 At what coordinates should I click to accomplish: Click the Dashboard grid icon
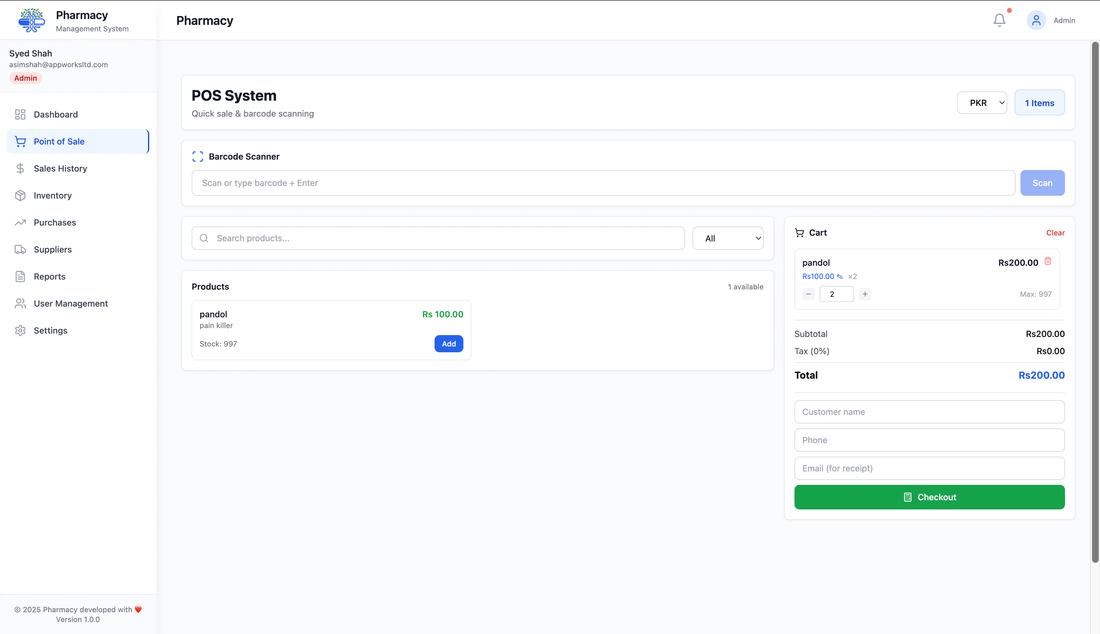(x=20, y=114)
